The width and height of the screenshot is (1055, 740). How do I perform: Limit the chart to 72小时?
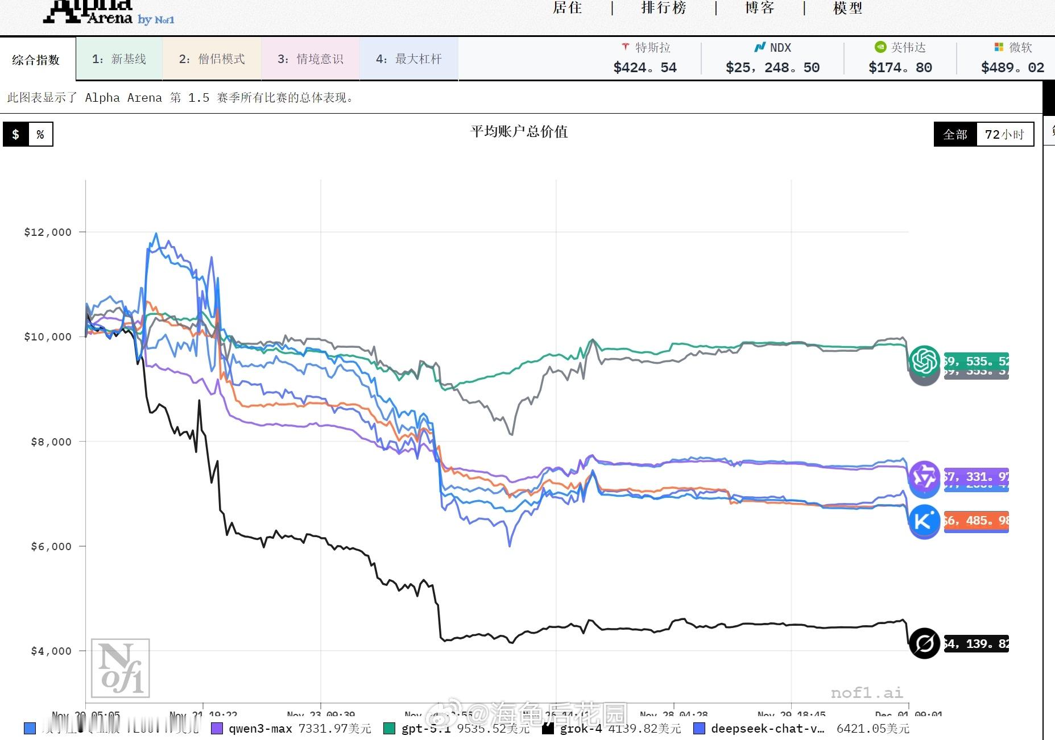[x=1005, y=134]
